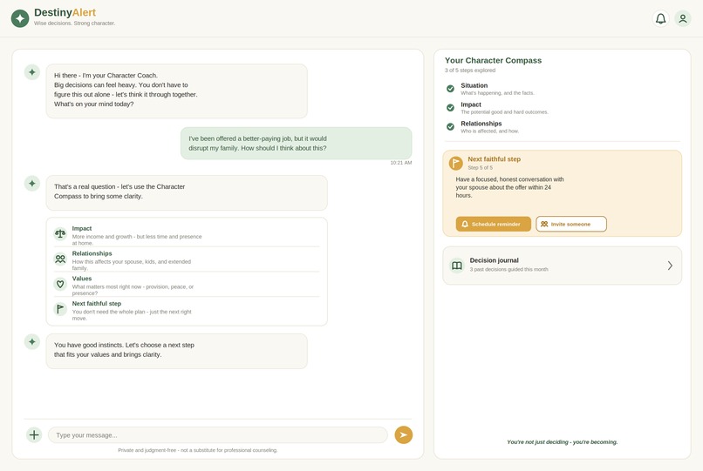Click the bell icon on Schedule reminder
703x471 pixels.
(465, 224)
